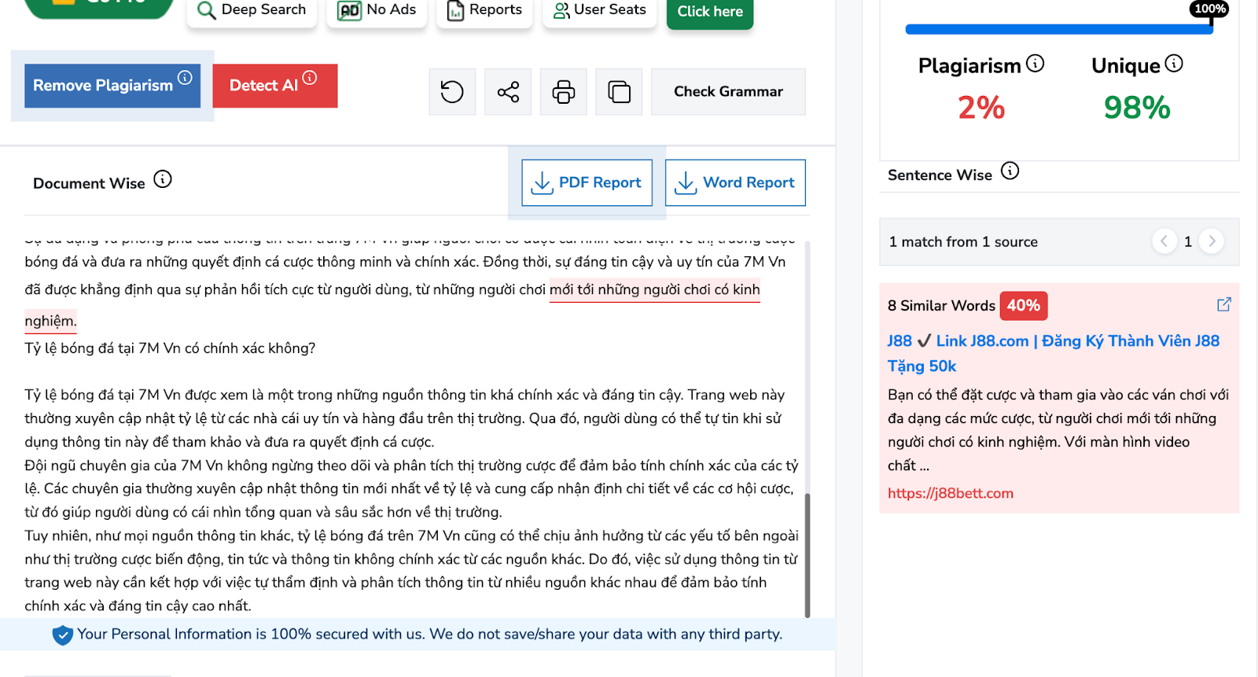
Task: Click the share icon button
Action: coord(508,92)
